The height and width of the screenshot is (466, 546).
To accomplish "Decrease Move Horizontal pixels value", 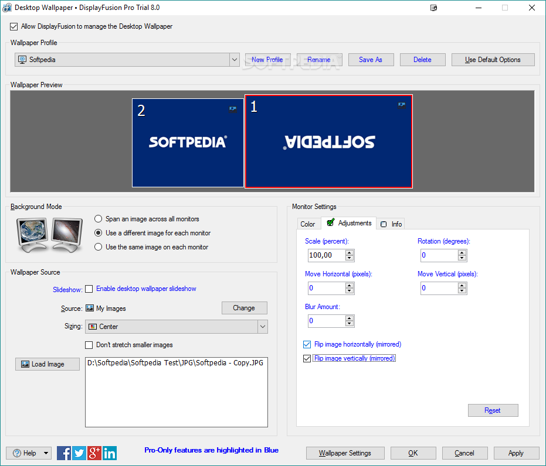I will click(350, 290).
